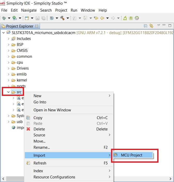Open the build hammer dropdown arrow
The image size is (174, 182).
68,18
